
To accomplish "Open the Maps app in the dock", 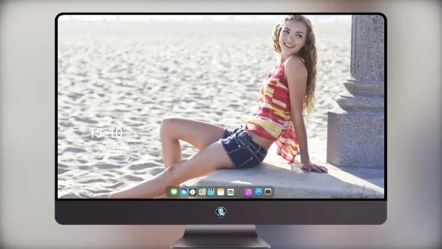I will pos(202,192).
